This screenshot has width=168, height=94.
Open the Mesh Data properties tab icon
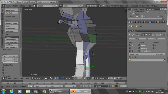tap(153, 22)
